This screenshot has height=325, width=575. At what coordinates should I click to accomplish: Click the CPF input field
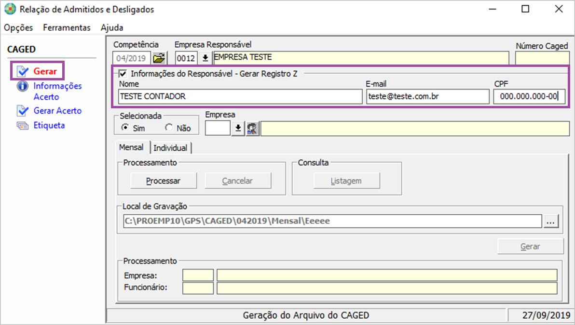[529, 96]
